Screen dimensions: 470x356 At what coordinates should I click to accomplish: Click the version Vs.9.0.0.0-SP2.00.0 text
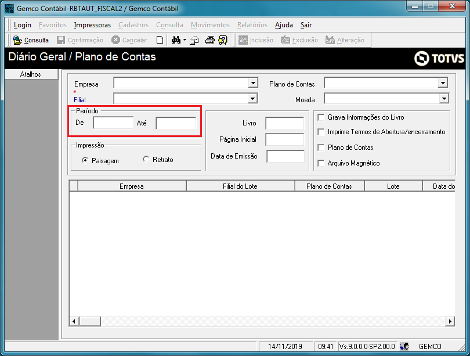click(x=367, y=346)
